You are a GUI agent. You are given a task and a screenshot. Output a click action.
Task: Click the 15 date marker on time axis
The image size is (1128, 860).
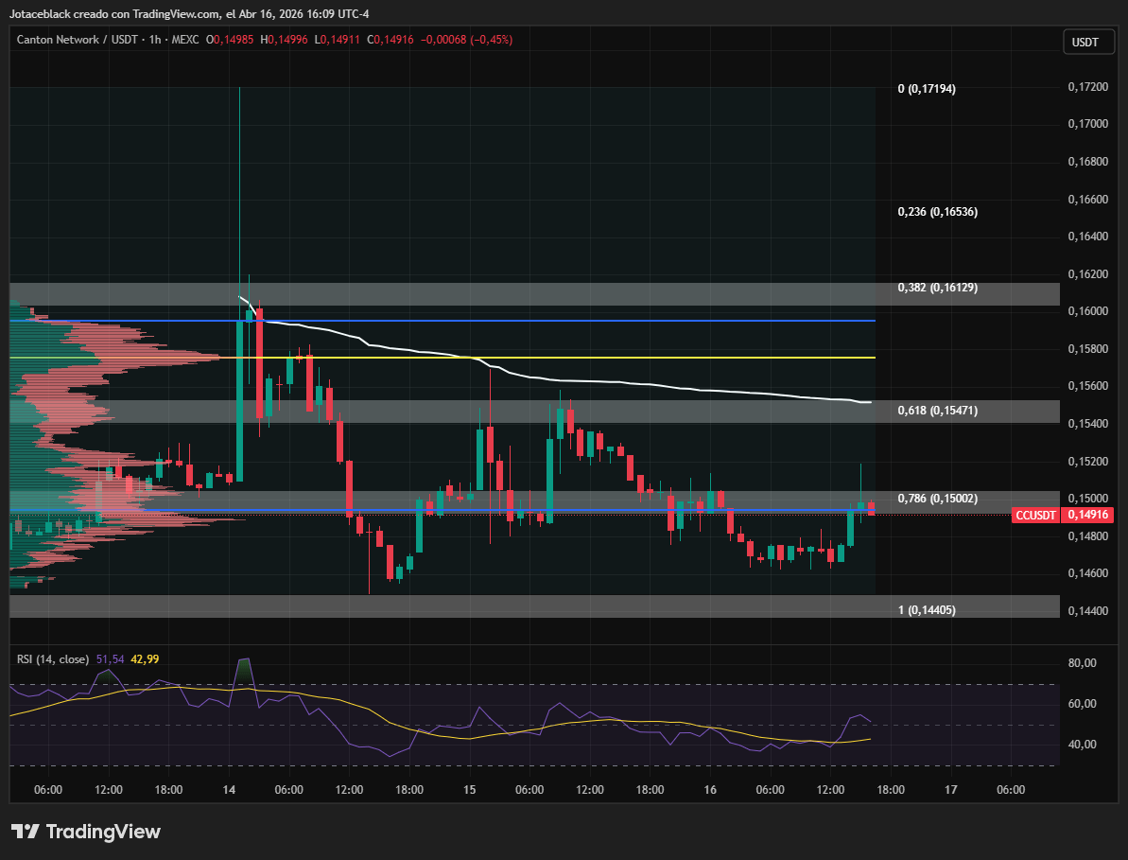[469, 789]
